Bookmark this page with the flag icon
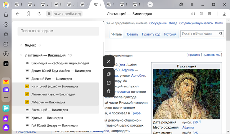Image resolution: width=230 pixels, height=134 pixels. (210, 14)
